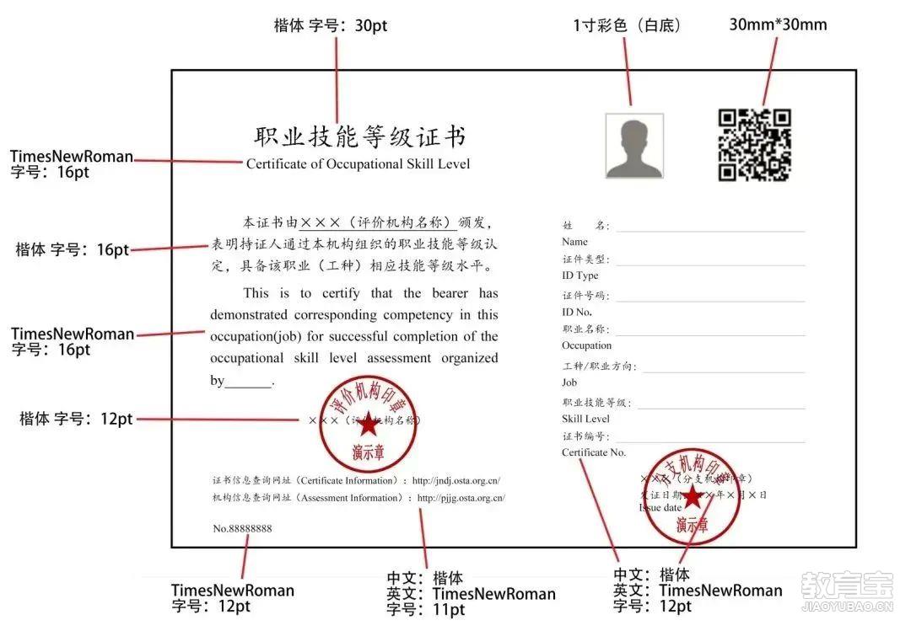
Task: Click the 证件号码 ID No. blank line
Action: [x=709, y=301]
